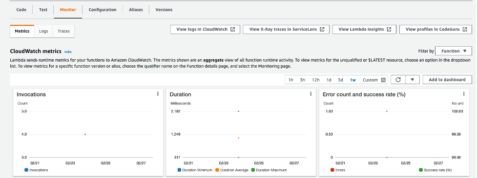477x178 pixels.
Task: Click the CloudWatch metrics heading
Action: tap(36, 51)
